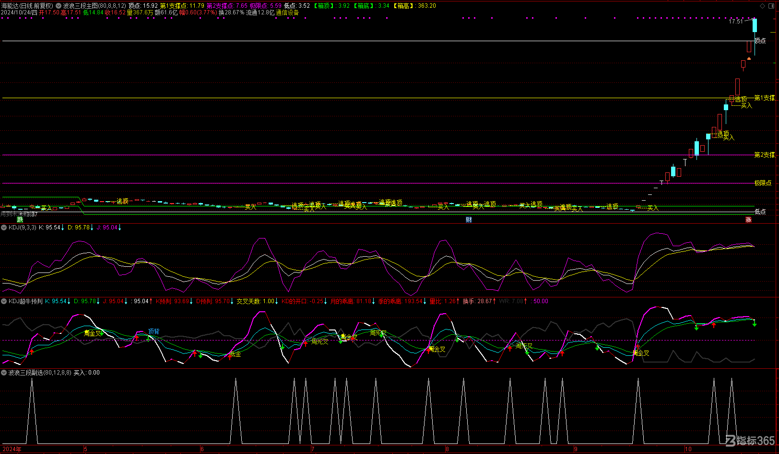Image resolution: width=779 pixels, height=454 pixels.
Task: Click month 6 marker on time axis
Action: pyautogui.click(x=202, y=449)
